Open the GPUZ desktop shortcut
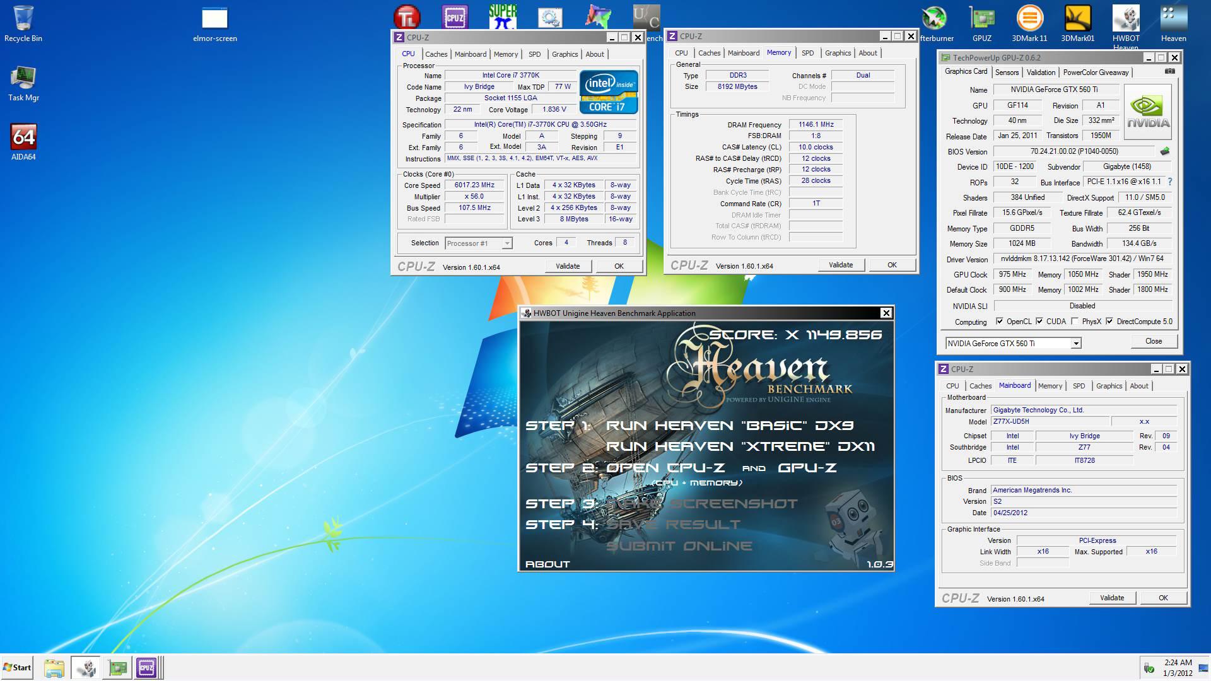Image resolution: width=1211 pixels, height=681 pixels. [x=981, y=24]
